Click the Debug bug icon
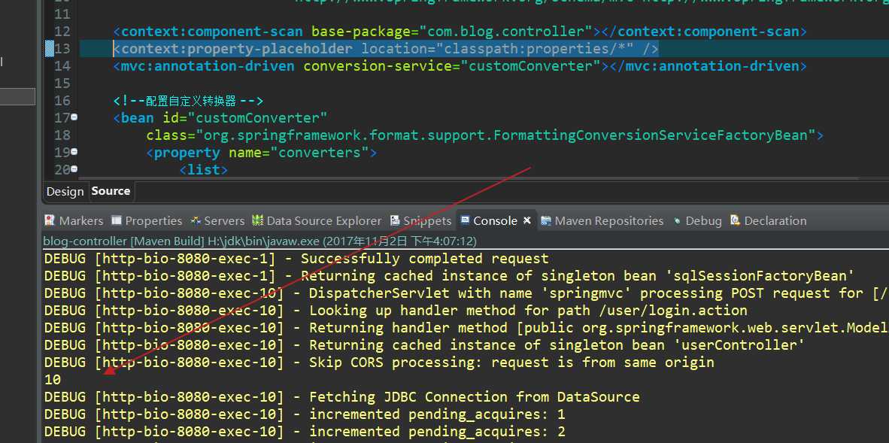889x443 pixels. point(677,220)
